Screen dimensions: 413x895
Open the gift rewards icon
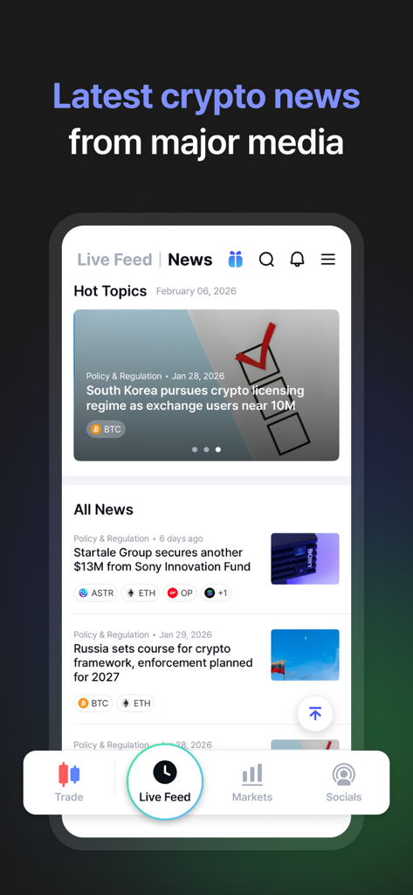tap(235, 259)
